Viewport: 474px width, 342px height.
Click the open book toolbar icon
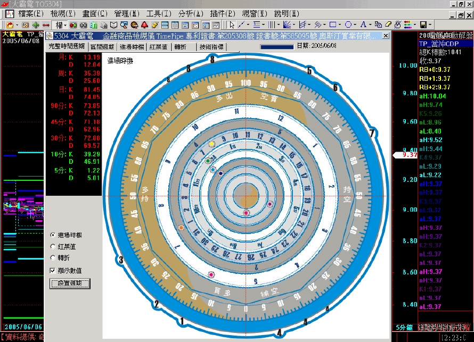coord(114,25)
